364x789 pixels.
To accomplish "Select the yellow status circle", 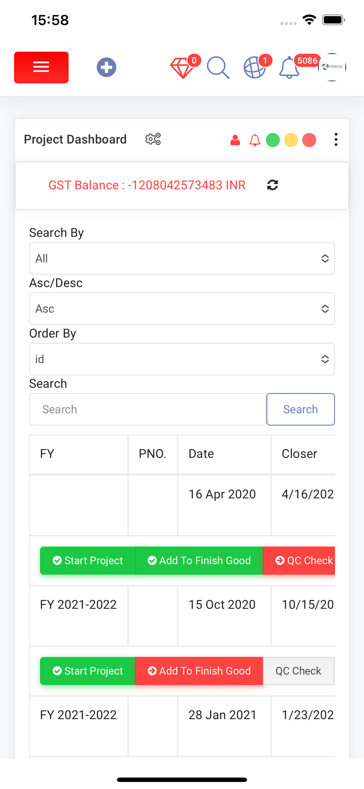I will tap(291, 140).
